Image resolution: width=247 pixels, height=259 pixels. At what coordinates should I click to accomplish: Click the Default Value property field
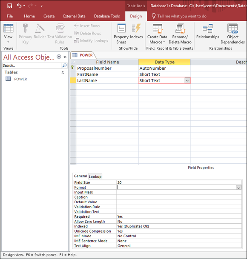tap(179, 202)
